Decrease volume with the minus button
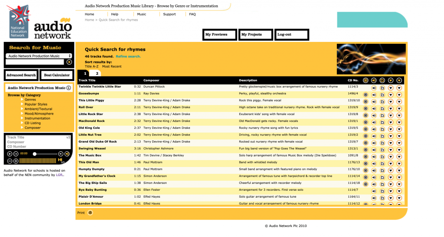 pos(10,161)
